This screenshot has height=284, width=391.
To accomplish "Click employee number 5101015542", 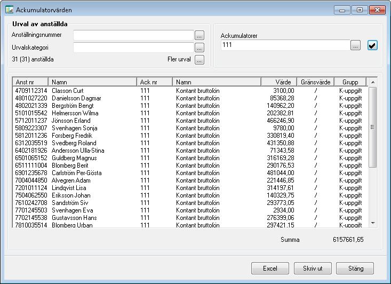I will (x=31, y=113).
